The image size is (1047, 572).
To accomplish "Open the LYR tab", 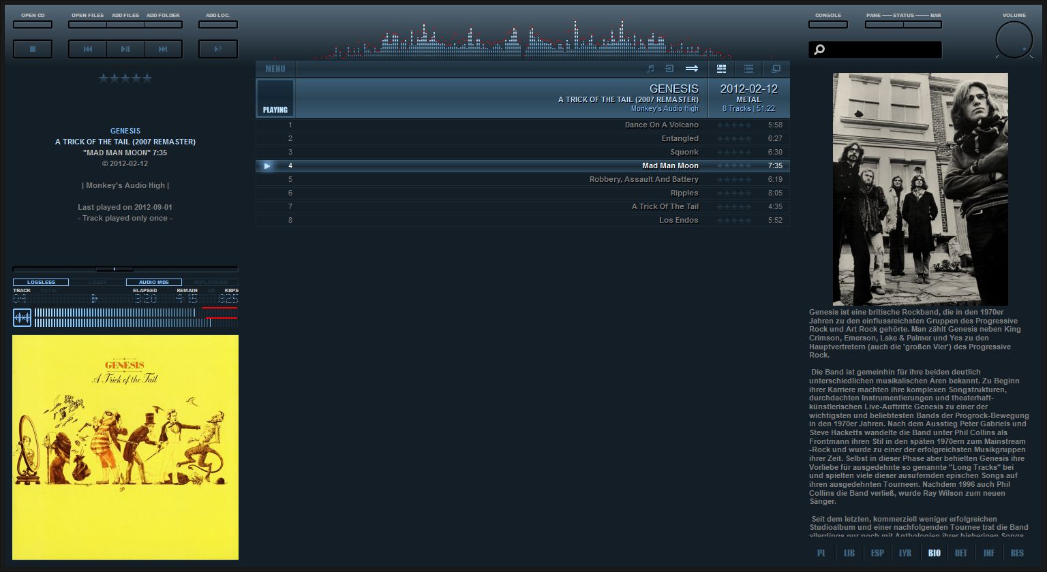I will [x=905, y=553].
